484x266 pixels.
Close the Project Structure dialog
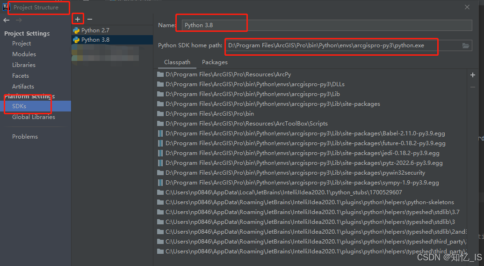click(467, 7)
